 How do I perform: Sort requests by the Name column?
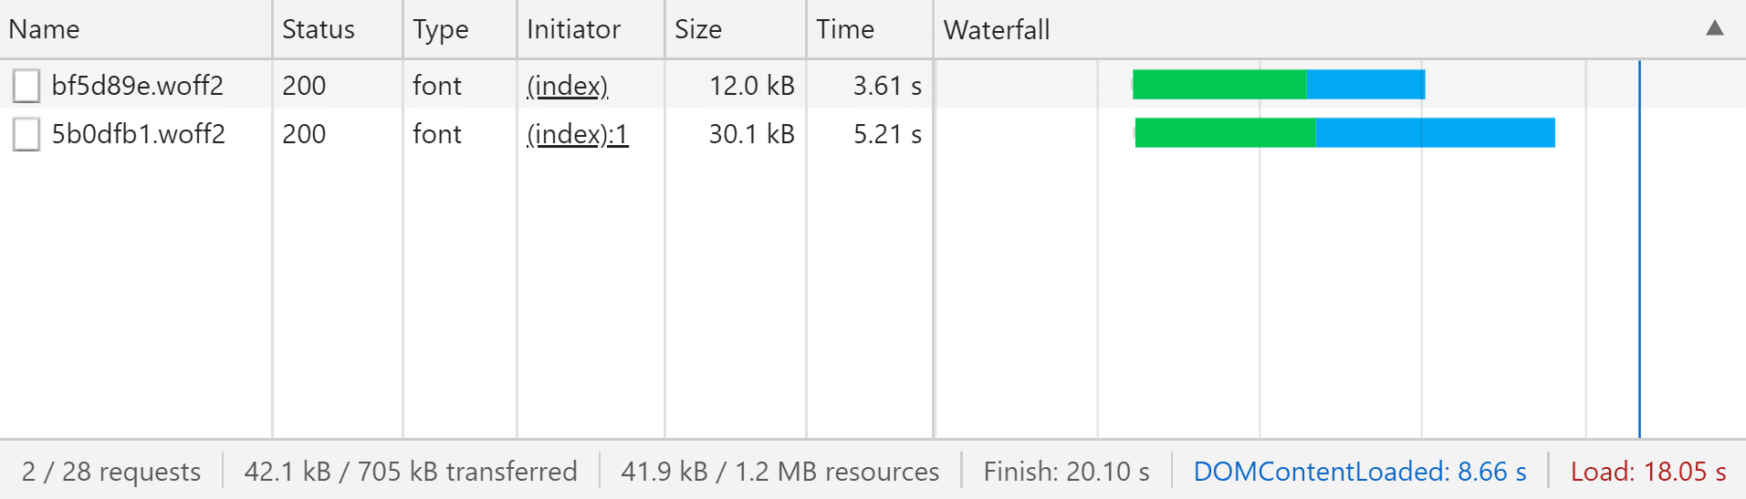coord(44,29)
